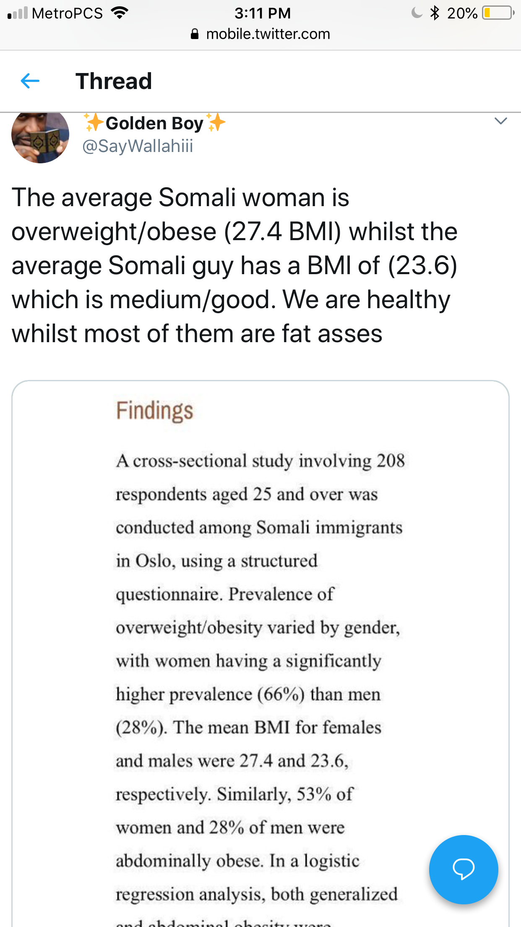Expand the tweet options chevron
Viewport: 521px width, 927px height.
click(501, 121)
